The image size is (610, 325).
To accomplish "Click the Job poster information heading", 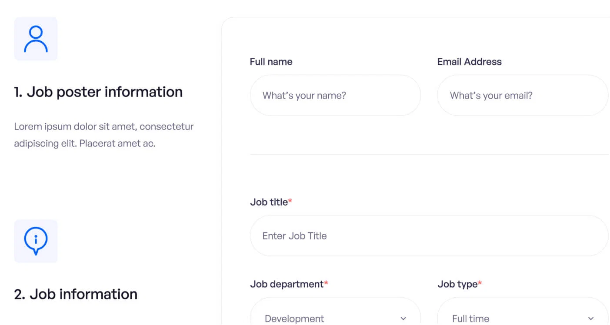I will (x=99, y=92).
